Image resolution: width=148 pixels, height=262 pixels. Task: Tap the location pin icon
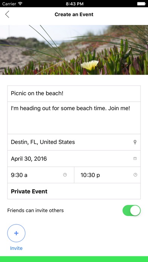[x=135, y=142]
